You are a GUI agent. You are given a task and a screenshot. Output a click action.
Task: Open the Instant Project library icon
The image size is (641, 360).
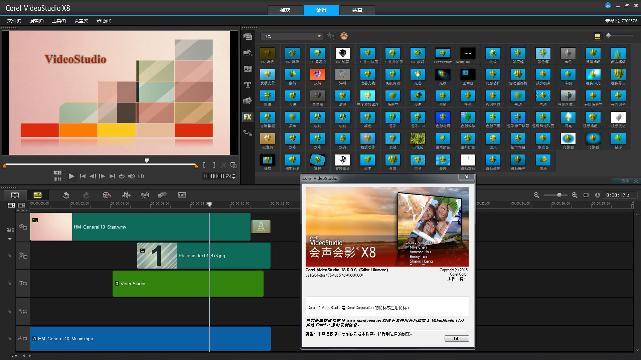click(248, 52)
